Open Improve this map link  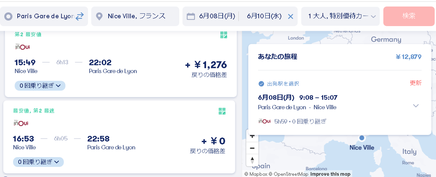tap(331, 174)
